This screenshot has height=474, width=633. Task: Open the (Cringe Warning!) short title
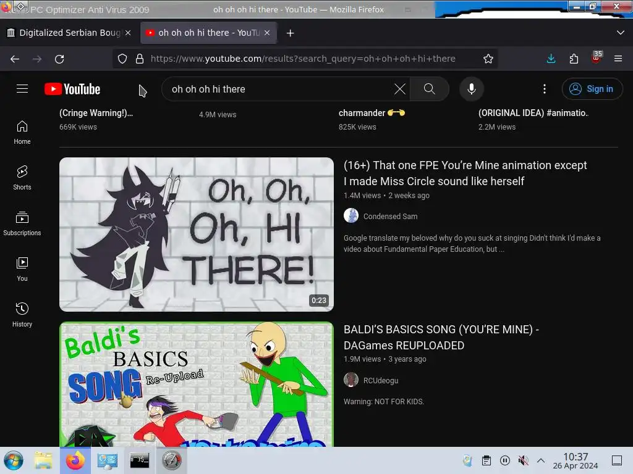96,113
